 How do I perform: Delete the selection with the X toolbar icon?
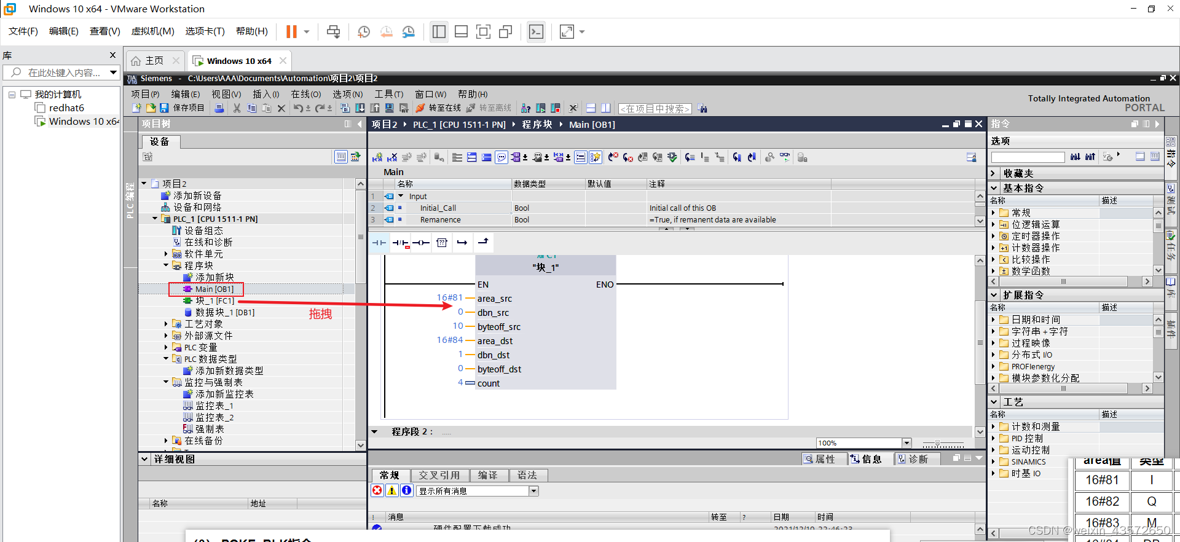(x=281, y=108)
